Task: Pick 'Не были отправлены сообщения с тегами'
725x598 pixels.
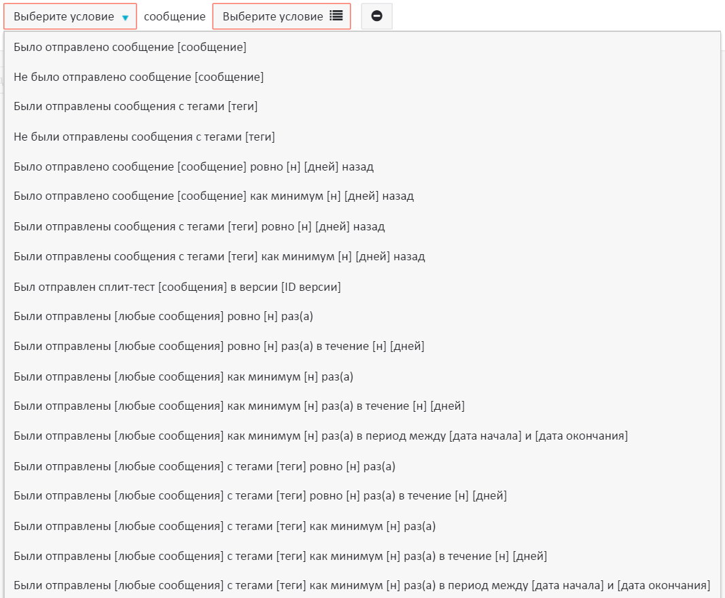Action: tap(144, 137)
